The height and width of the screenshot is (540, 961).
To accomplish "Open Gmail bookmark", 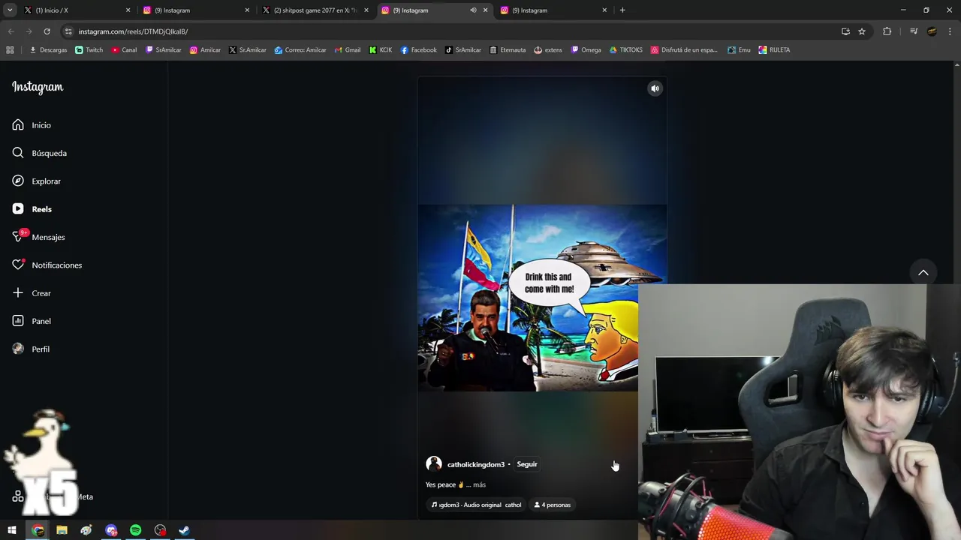I will pos(347,50).
